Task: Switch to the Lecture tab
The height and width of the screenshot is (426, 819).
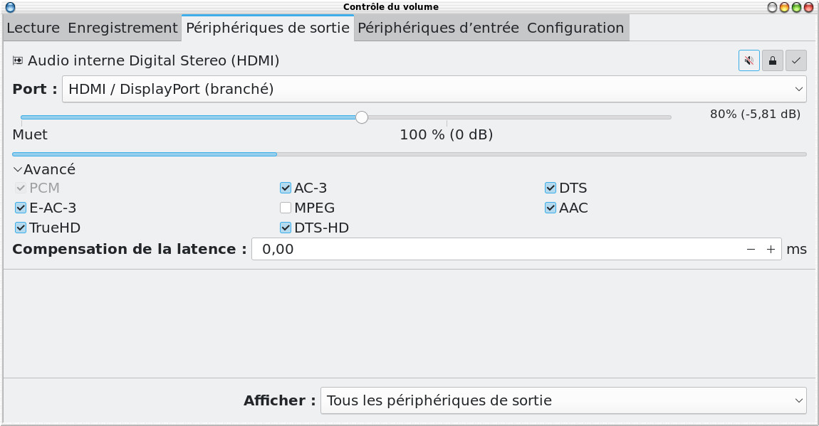Action: click(x=33, y=28)
